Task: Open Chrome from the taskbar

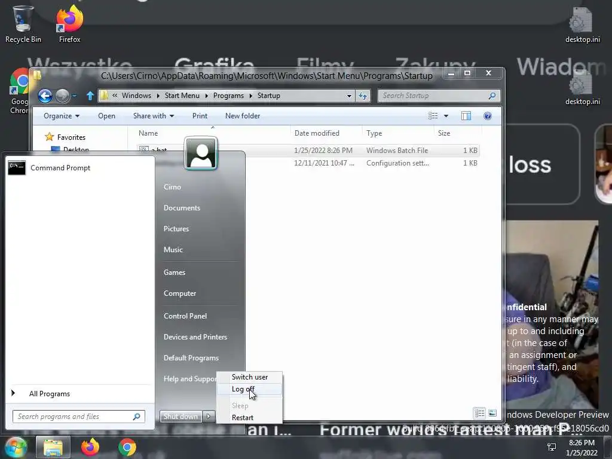Action: click(127, 447)
